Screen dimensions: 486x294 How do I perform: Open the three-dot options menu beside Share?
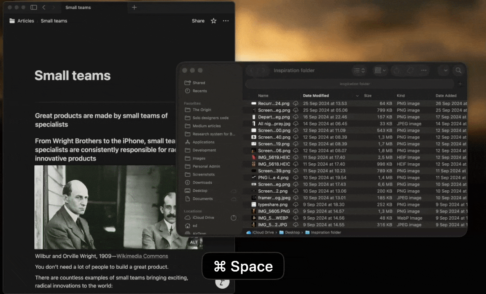point(226,21)
